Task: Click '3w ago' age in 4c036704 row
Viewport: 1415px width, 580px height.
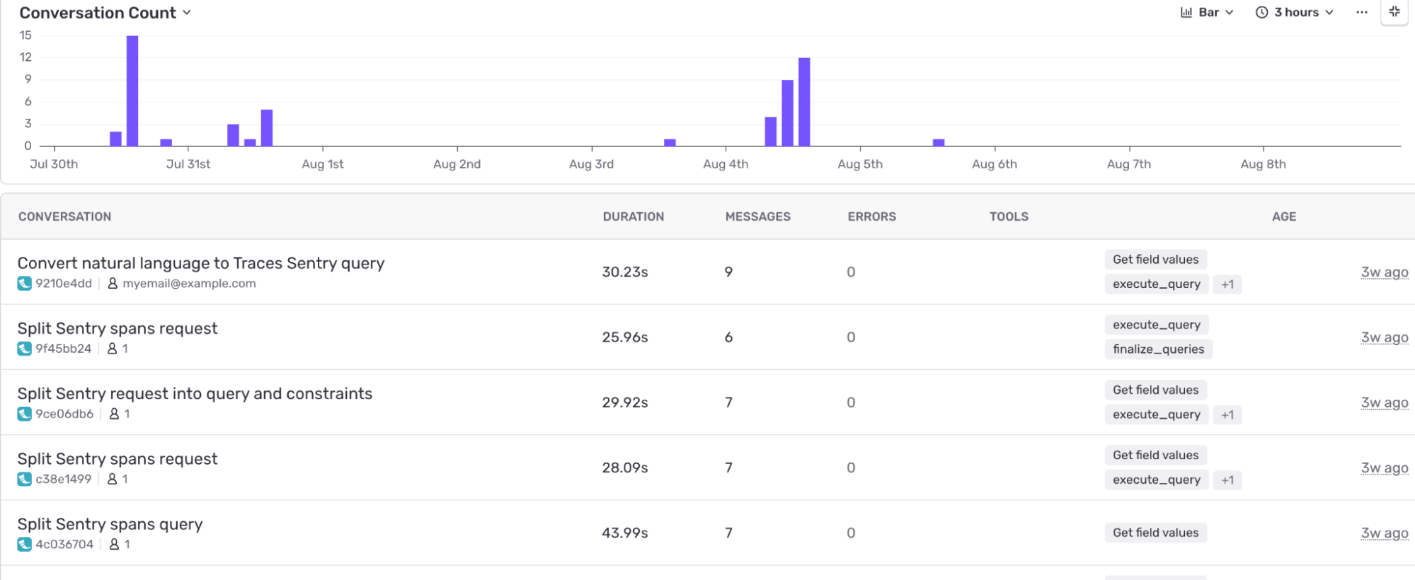Action: [x=1385, y=533]
